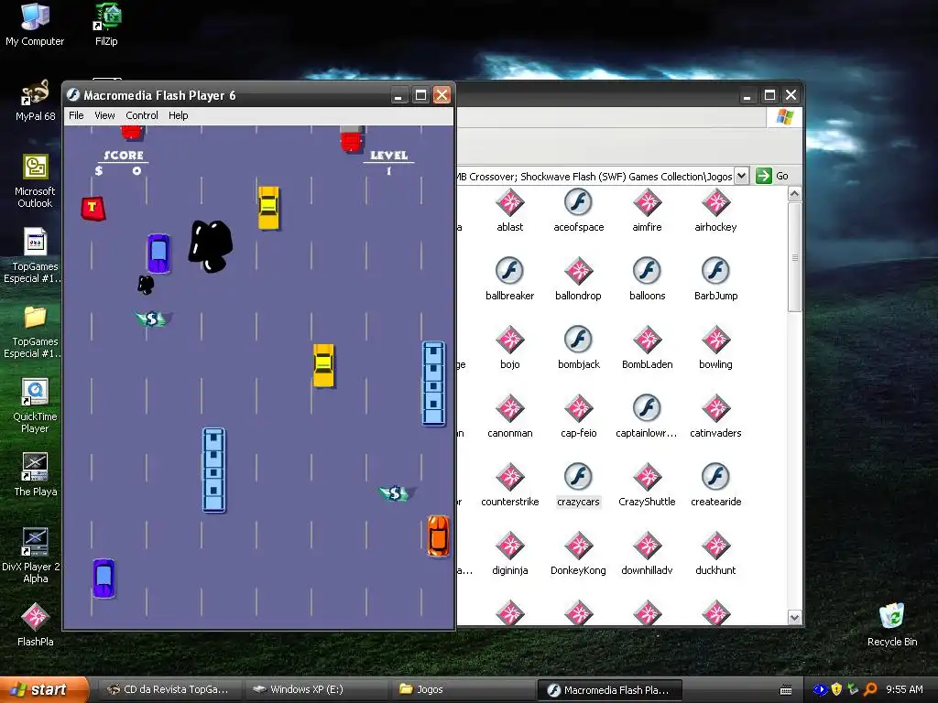The height and width of the screenshot is (703, 938).
Task: Open the Help menu in Flash Player
Action: pyautogui.click(x=179, y=115)
